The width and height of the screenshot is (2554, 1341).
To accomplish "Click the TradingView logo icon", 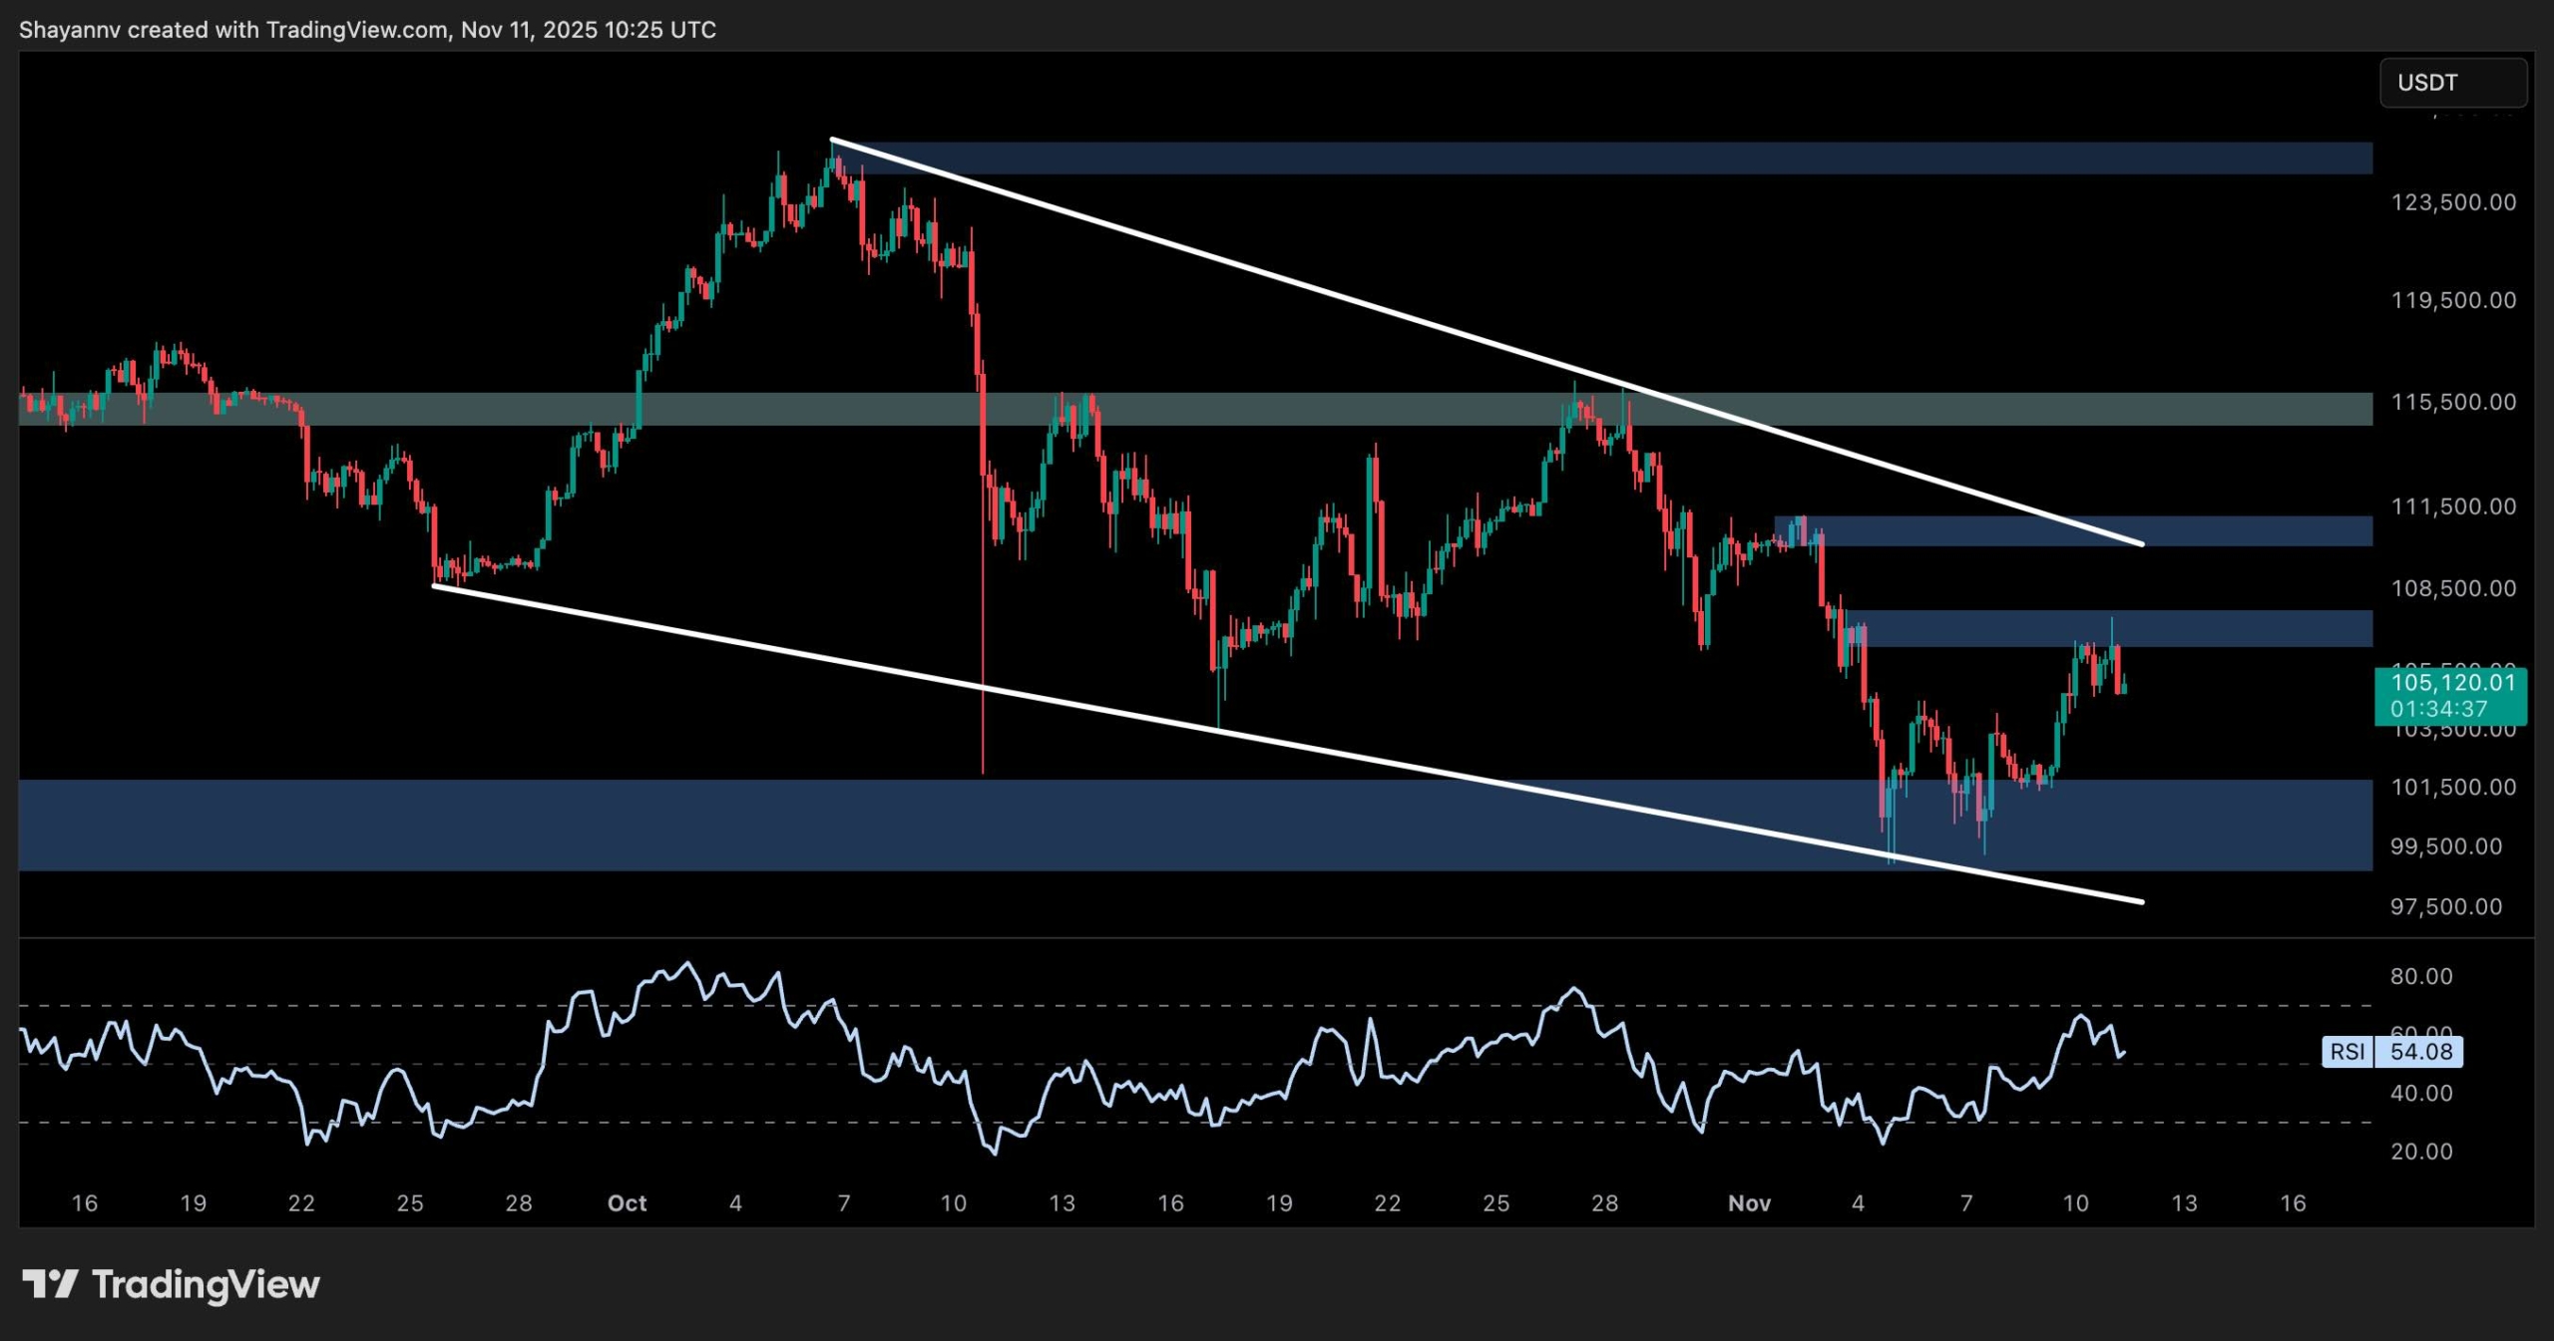I will (x=50, y=1283).
